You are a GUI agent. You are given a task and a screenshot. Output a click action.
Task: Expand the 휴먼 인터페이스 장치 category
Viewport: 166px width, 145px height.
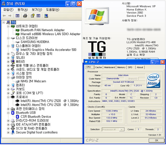[x=8, y=109]
